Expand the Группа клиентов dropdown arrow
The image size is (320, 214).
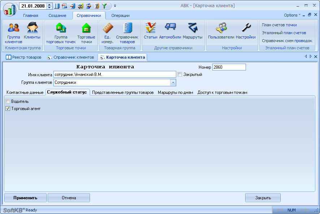tap(173, 82)
